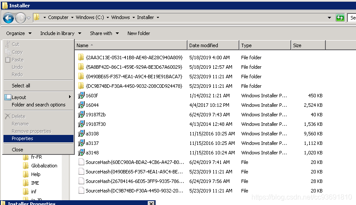Select installer package icon for 19187f30
This screenshot has height=205, width=356.
pyautogui.click(x=81, y=124)
